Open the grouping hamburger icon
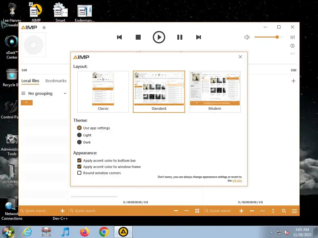The height and width of the screenshot is (238, 318). click(x=23, y=93)
